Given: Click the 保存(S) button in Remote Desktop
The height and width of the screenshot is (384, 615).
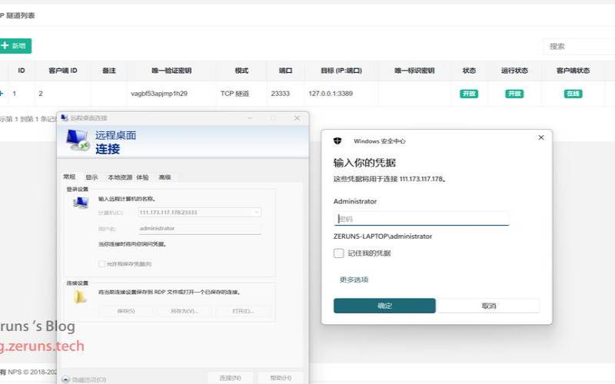Looking at the screenshot, I should click(126, 311).
